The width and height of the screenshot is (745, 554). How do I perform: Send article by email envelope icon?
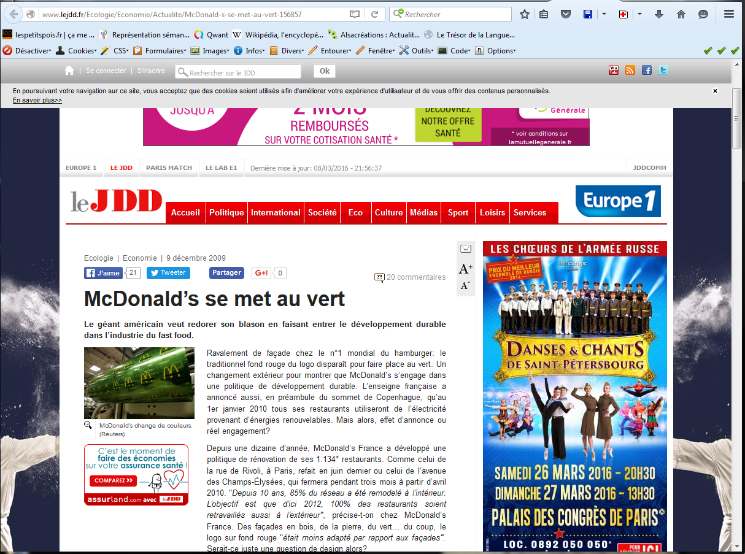(465, 249)
